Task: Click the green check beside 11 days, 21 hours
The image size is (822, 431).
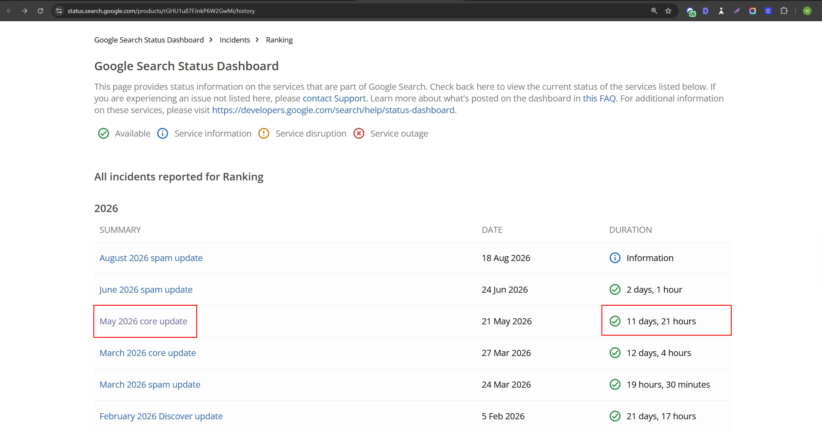Action: [x=615, y=321]
